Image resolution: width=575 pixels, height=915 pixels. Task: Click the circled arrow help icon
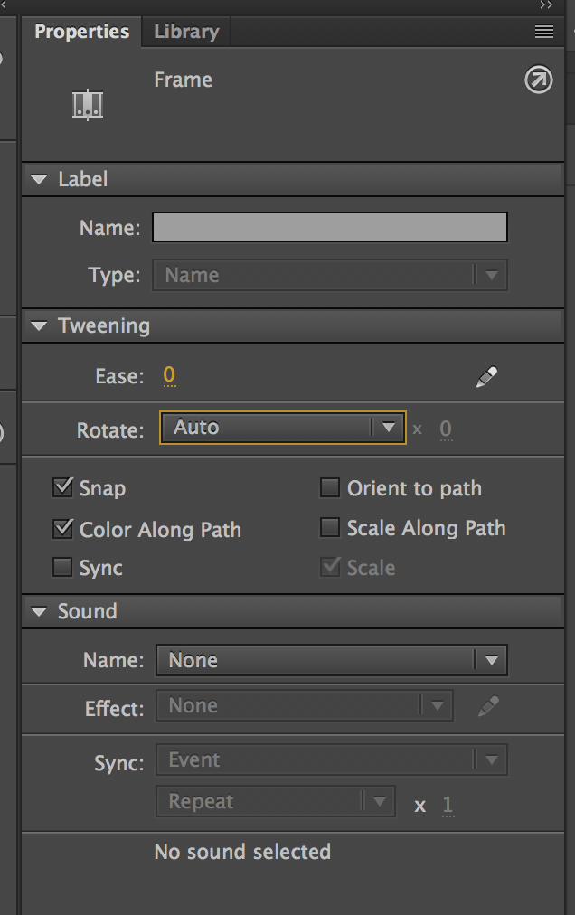tap(538, 81)
